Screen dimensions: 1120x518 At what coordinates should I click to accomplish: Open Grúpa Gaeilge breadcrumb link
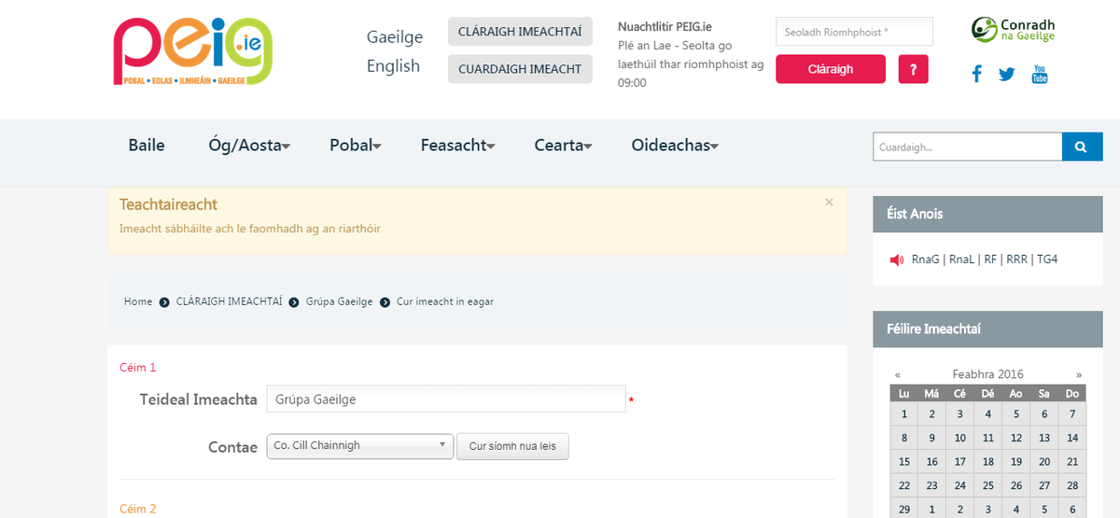340,301
